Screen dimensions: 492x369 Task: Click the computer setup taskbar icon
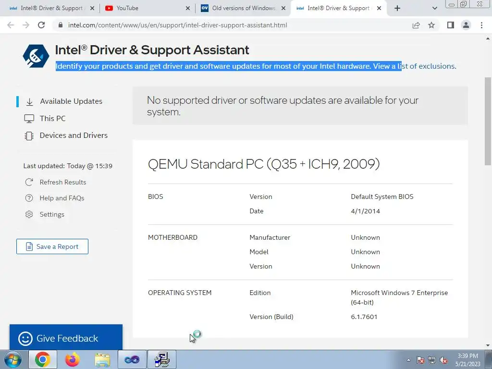[x=162, y=359]
